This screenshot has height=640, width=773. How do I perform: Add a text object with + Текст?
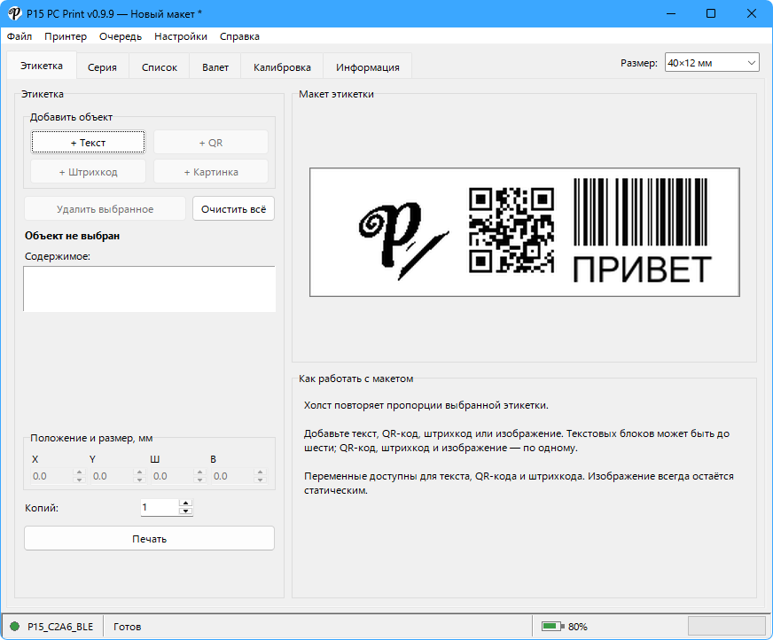click(89, 143)
